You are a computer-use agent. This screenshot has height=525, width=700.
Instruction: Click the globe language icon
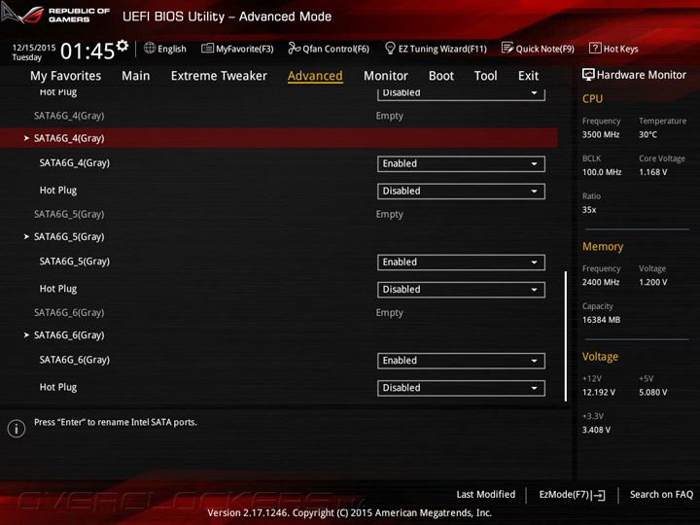[x=150, y=48]
